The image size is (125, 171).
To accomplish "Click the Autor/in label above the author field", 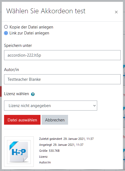I will click(12, 70).
